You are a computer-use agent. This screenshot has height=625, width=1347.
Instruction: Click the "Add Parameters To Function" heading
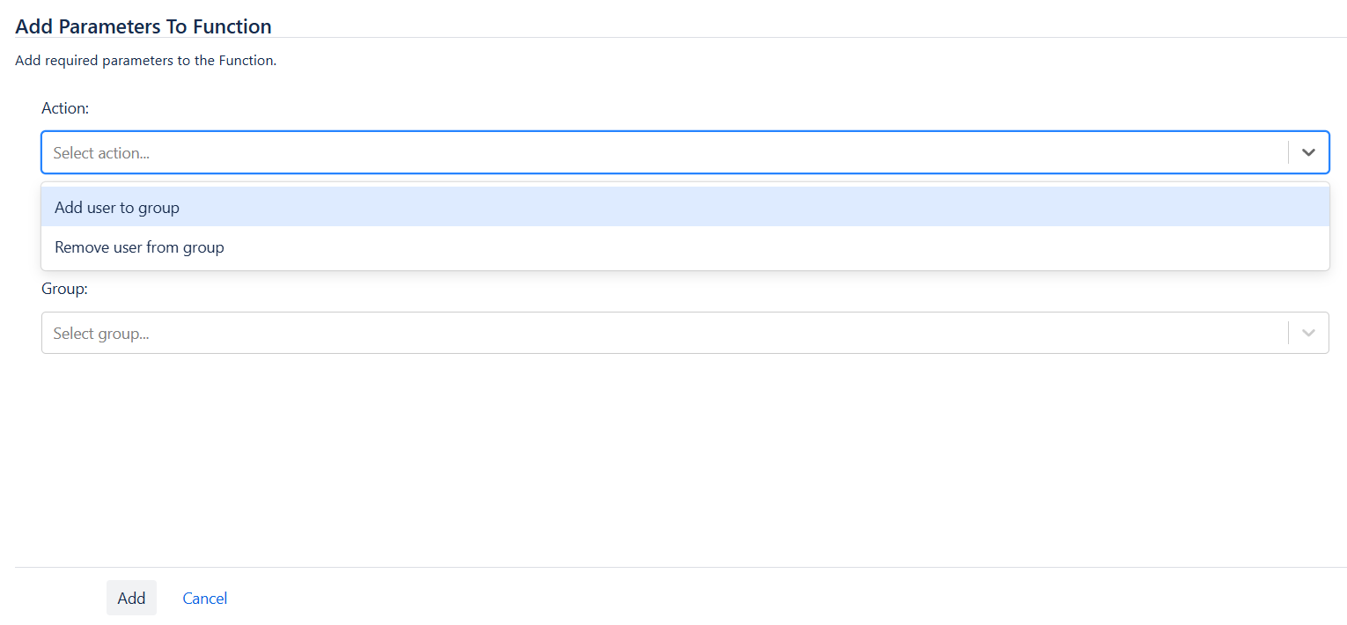coord(144,26)
